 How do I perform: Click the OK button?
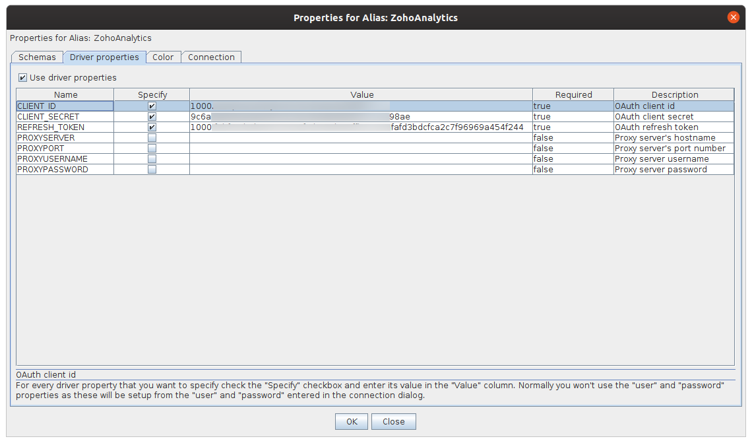[352, 421]
